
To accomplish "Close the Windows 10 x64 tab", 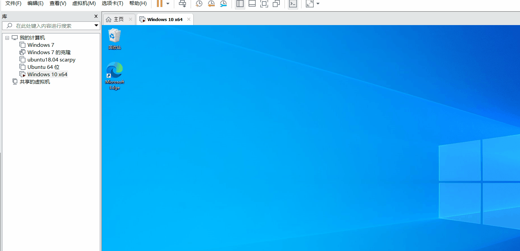I will point(189,19).
